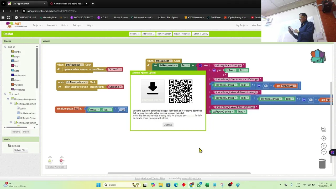The image size is (336, 189).
Task: Open the Connect menu
Action: (x=52, y=25)
